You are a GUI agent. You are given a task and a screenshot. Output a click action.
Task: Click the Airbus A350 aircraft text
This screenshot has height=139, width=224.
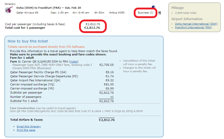coord(117,13)
